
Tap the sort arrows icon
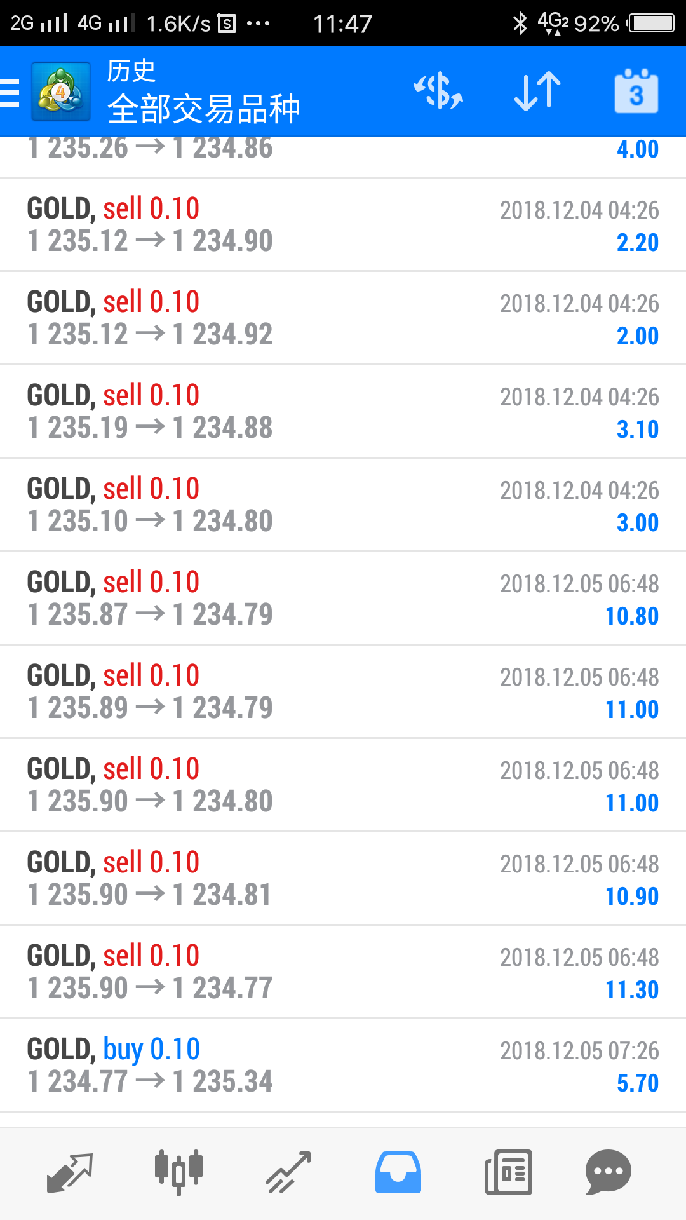tap(537, 91)
